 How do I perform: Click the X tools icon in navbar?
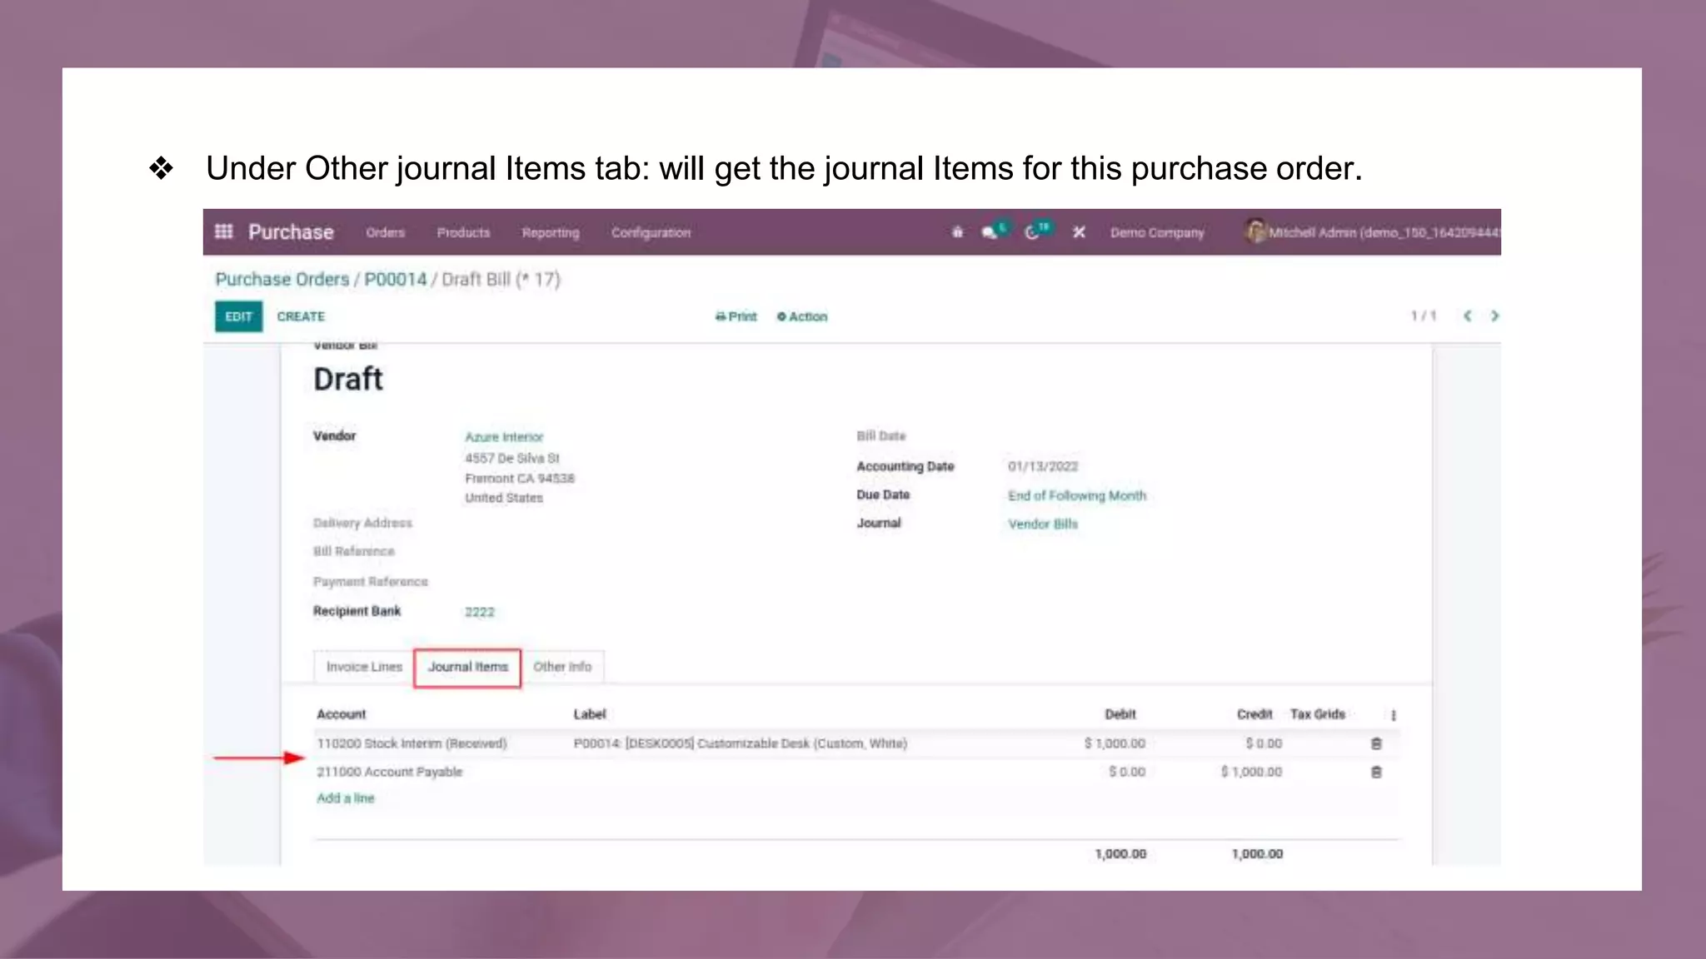[x=1079, y=232]
